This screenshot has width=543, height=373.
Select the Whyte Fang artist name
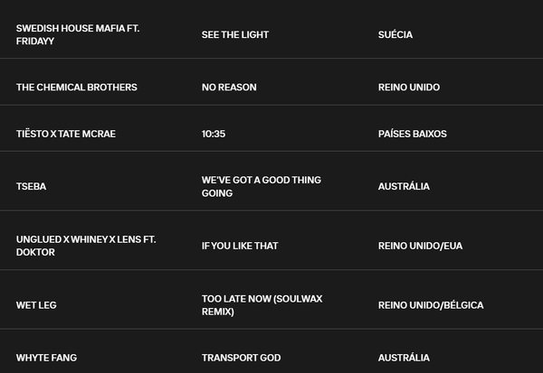(x=46, y=358)
